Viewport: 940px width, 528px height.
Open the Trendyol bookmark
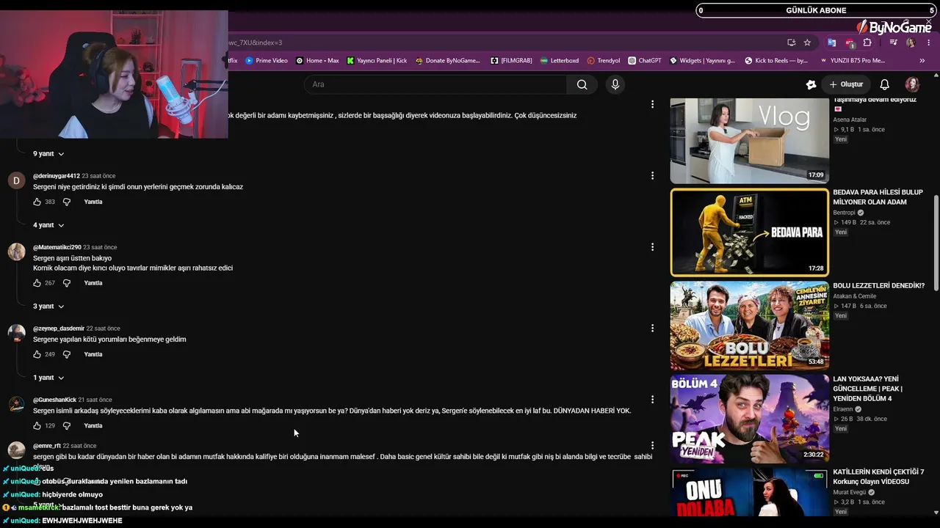point(604,61)
